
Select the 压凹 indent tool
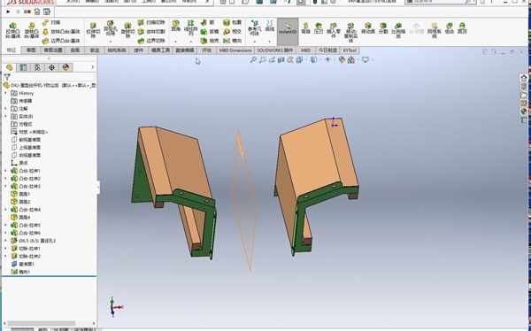click(319, 27)
